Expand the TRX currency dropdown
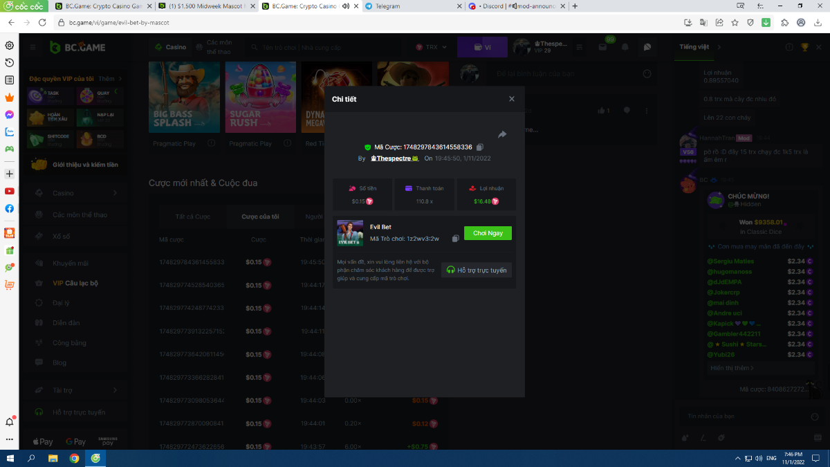 pyautogui.click(x=432, y=47)
